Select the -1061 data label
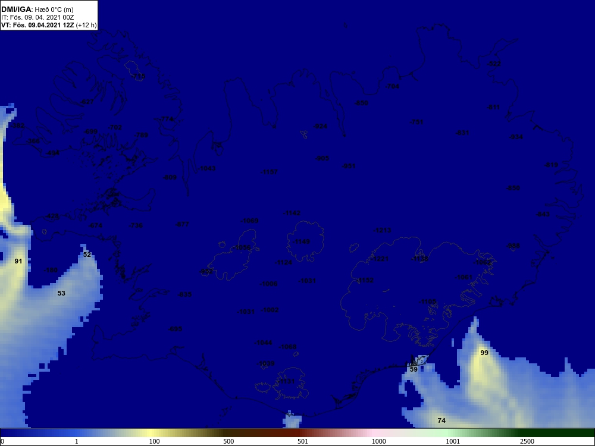Screen dimensions: 595x446 pos(464,277)
